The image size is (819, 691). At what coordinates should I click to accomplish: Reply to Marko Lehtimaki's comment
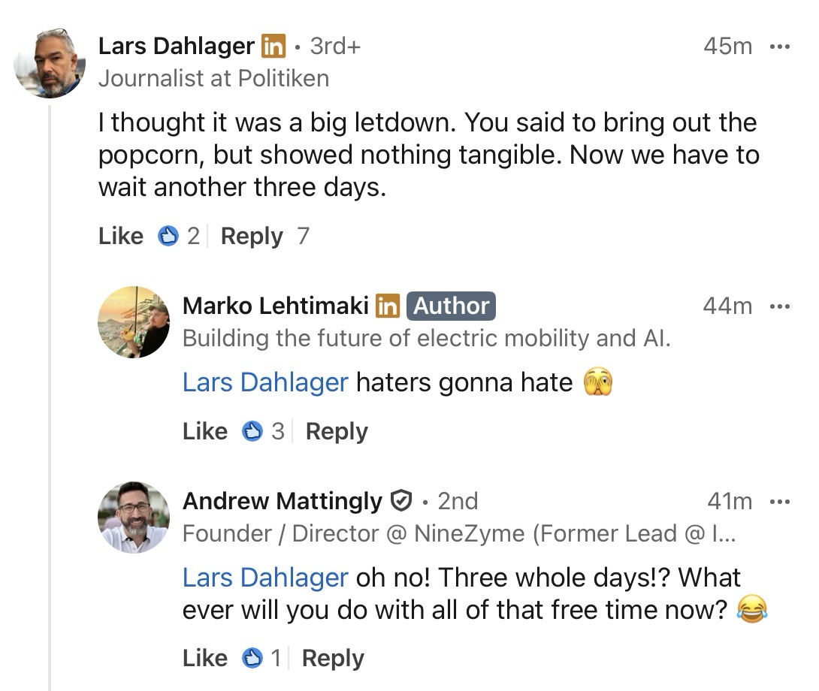point(337,432)
